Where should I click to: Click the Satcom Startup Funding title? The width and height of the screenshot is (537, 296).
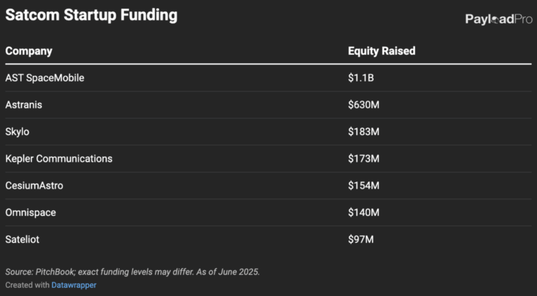[91, 15]
